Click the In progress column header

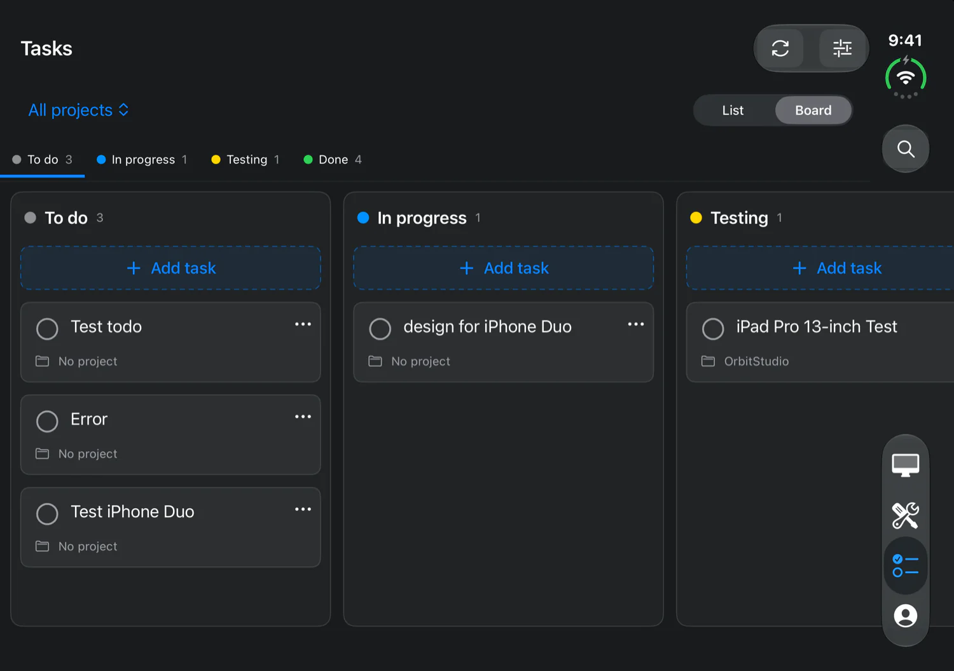[x=422, y=218]
